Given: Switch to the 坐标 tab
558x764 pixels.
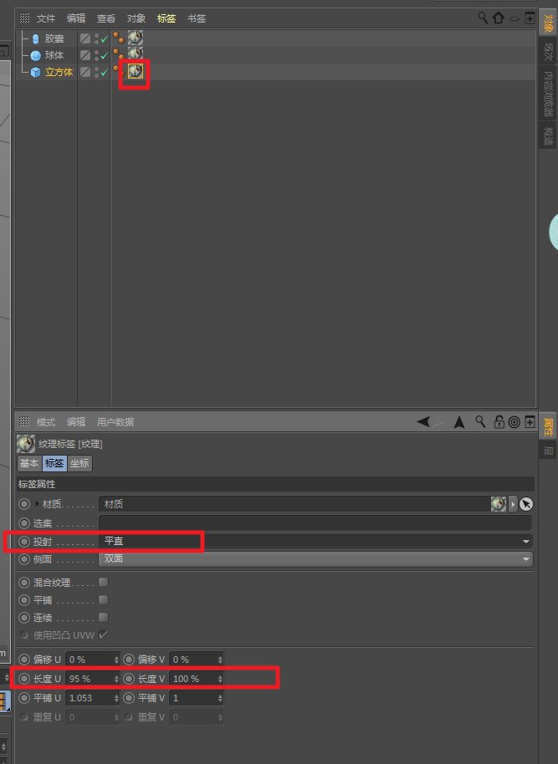Looking at the screenshot, I should tap(79, 463).
